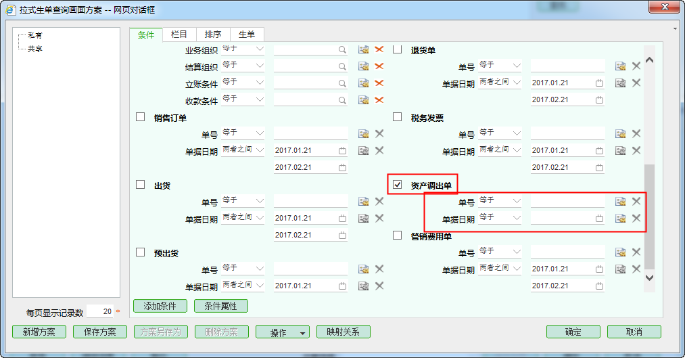
Task: Click property icon for 销售订单 单号 row
Action: 363,134
